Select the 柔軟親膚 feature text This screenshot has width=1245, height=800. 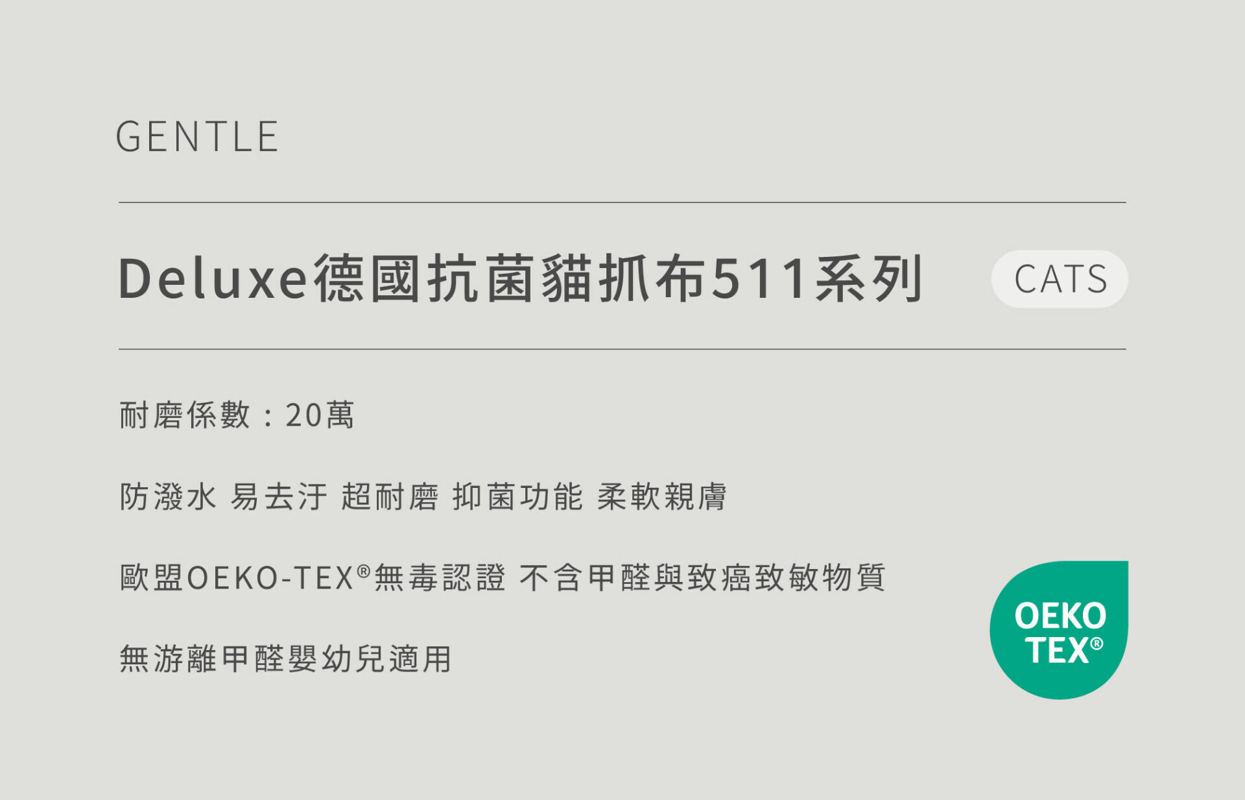(662, 497)
